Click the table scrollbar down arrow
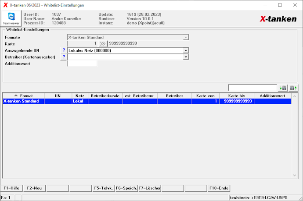Viewport: 303px width, 201px height. [295, 175]
